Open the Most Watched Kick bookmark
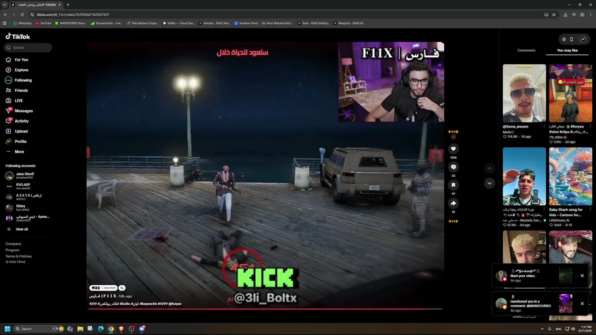The width and height of the screenshot is (596, 335). point(277,23)
